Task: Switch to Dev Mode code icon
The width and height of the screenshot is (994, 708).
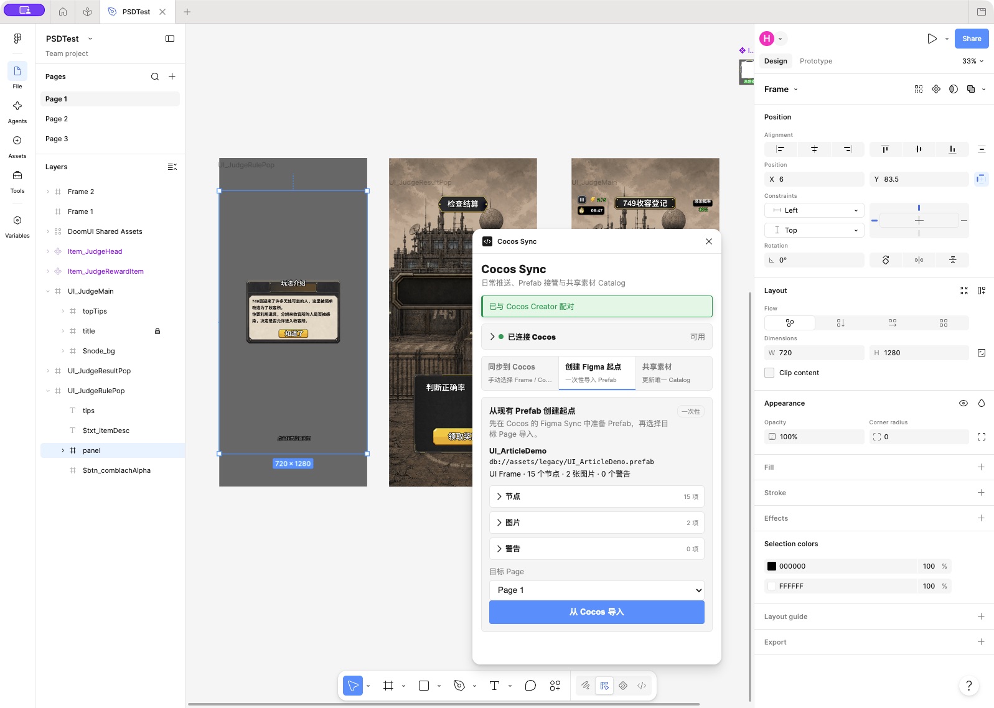Action: (642, 686)
